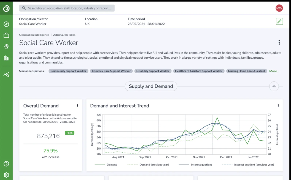Open the help question mark icon
Viewport: 291px width, 180px height.
(x=6, y=164)
